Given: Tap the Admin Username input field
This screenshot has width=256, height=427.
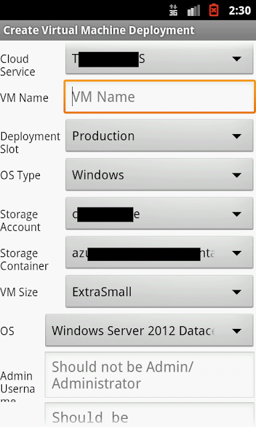Looking at the screenshot, I should pos(150,375).
